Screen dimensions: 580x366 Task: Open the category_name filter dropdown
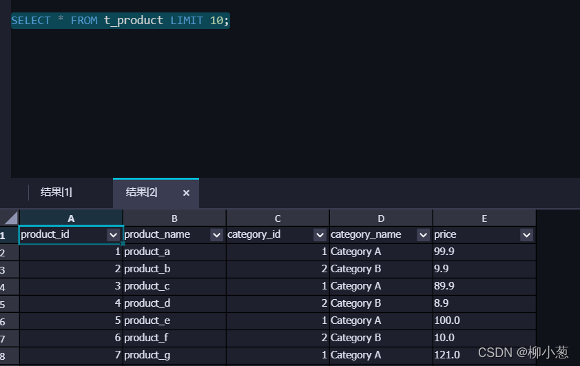pos(423,235)
